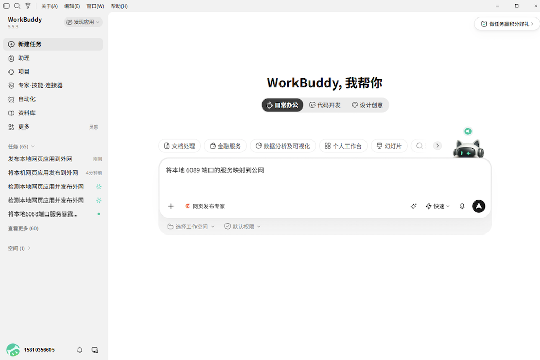This screenshot has width=540, height=360.
Task: Click the robot cat mascot
Action: point(468,149)
